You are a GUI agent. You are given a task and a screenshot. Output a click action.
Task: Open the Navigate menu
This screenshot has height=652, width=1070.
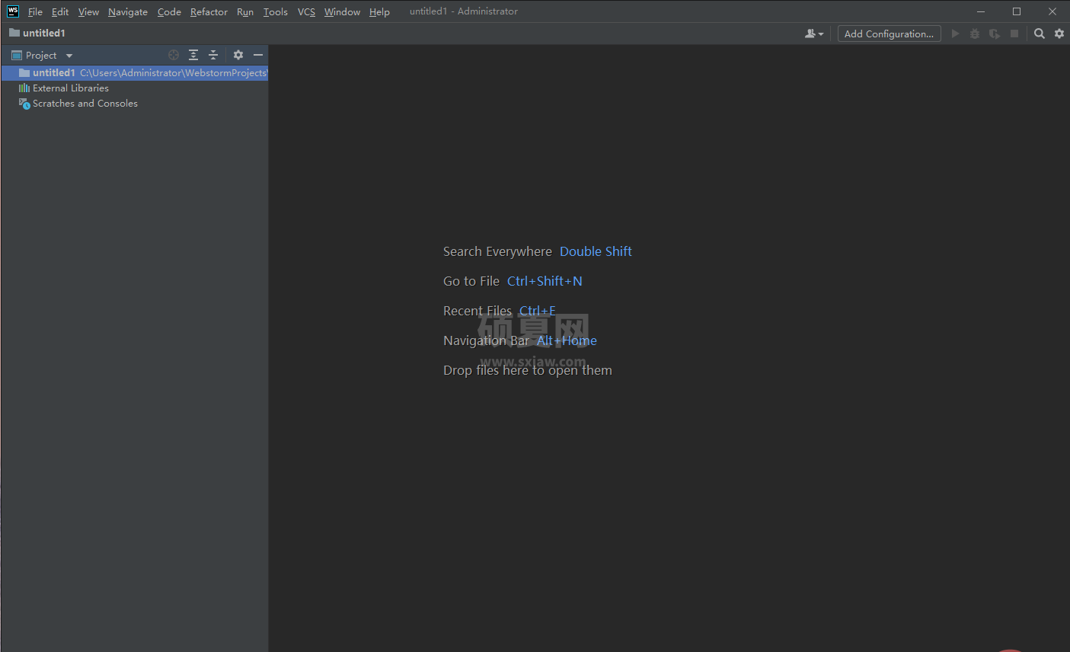(128, 11)
